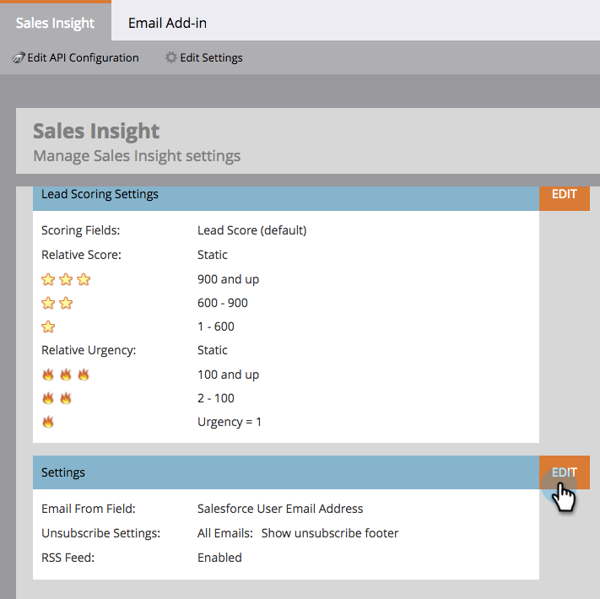Click Salesforce User Email Address value
The width and height of the screenshot is (600, 599).
pos(280,509)
